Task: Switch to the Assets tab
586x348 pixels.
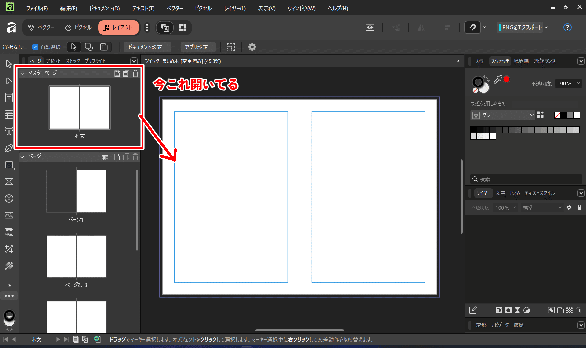Action: pyautogui.click(x=53, y=61)
